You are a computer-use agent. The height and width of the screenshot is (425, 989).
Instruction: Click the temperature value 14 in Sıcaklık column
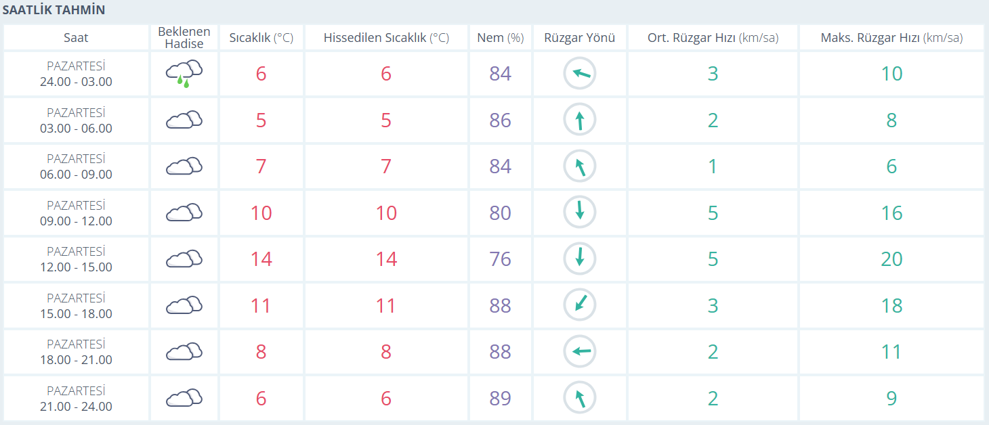(261, 259)
